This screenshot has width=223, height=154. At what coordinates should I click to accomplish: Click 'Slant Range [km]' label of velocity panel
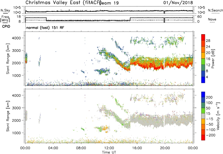[8, 116]
